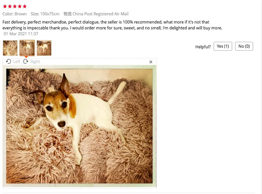Click the fifth red rating star
Screen dimensions: 262x194
coord(25,6)
